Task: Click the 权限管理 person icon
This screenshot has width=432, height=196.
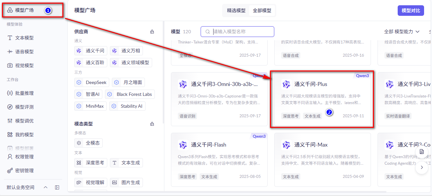Action: click(10, 157)
